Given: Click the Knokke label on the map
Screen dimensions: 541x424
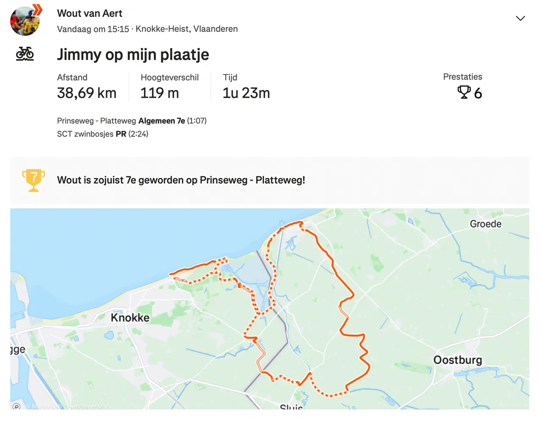Looking at the screenshot, I should click(130, 317).
